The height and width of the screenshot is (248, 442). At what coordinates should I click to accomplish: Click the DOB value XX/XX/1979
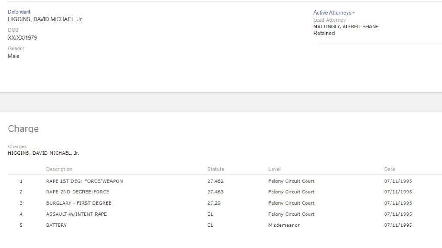[x=22, y=38]
